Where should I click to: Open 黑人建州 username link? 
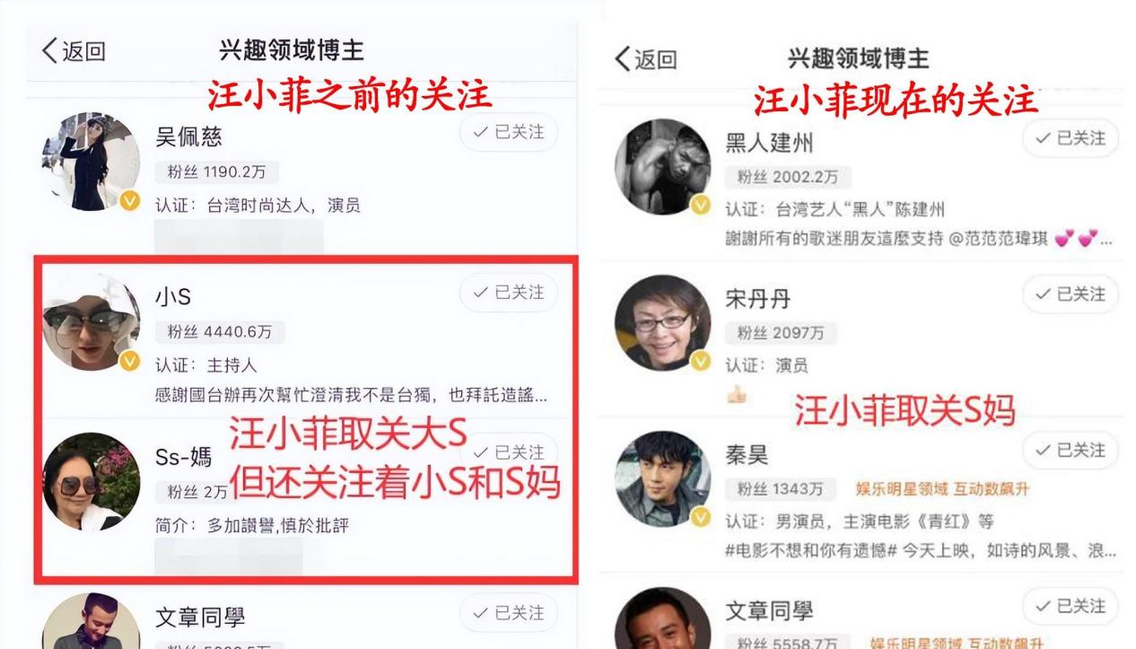click(769, 143)
